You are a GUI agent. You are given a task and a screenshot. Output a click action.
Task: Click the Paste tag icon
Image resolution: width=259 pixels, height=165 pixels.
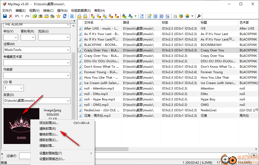point(85,16)
